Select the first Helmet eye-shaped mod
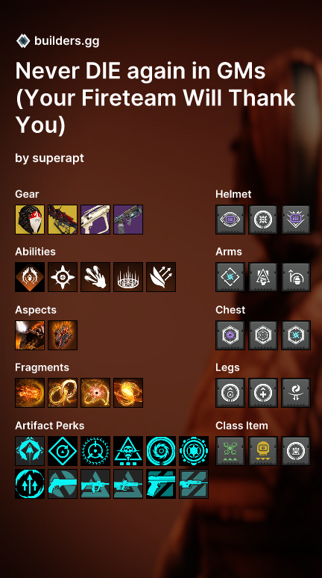The width and height of the screenshot is (322, 578). click(x=230, y=220)
